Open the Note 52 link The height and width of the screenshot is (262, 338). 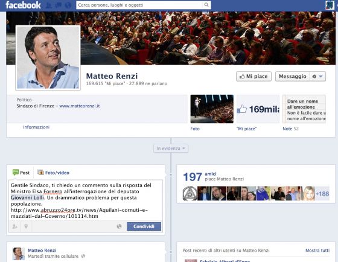tap(290, 129)
